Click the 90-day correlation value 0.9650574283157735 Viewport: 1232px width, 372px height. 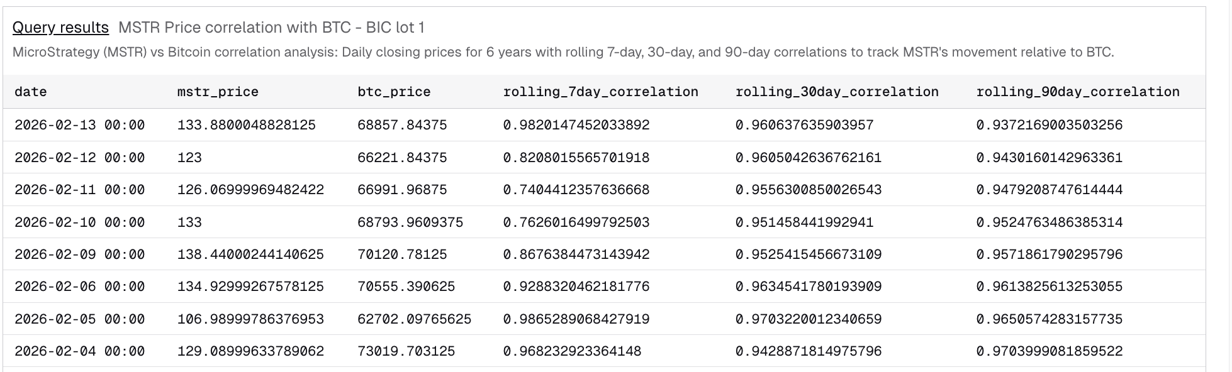pyautogui.click(x=1049, y=319)
